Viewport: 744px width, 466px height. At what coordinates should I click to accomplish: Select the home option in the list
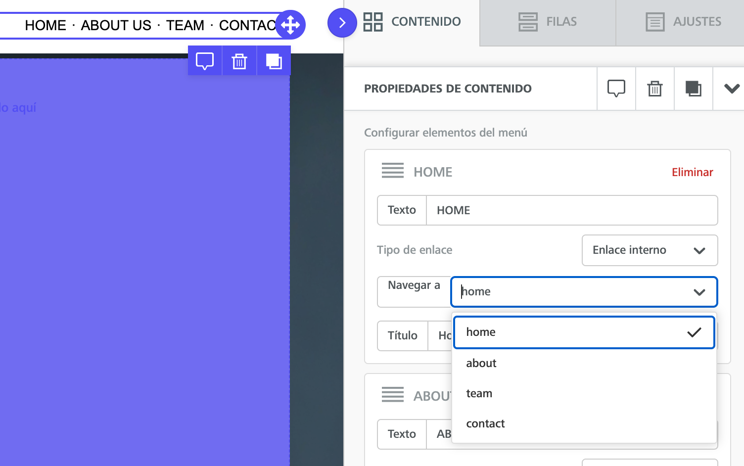coord(584,332)
